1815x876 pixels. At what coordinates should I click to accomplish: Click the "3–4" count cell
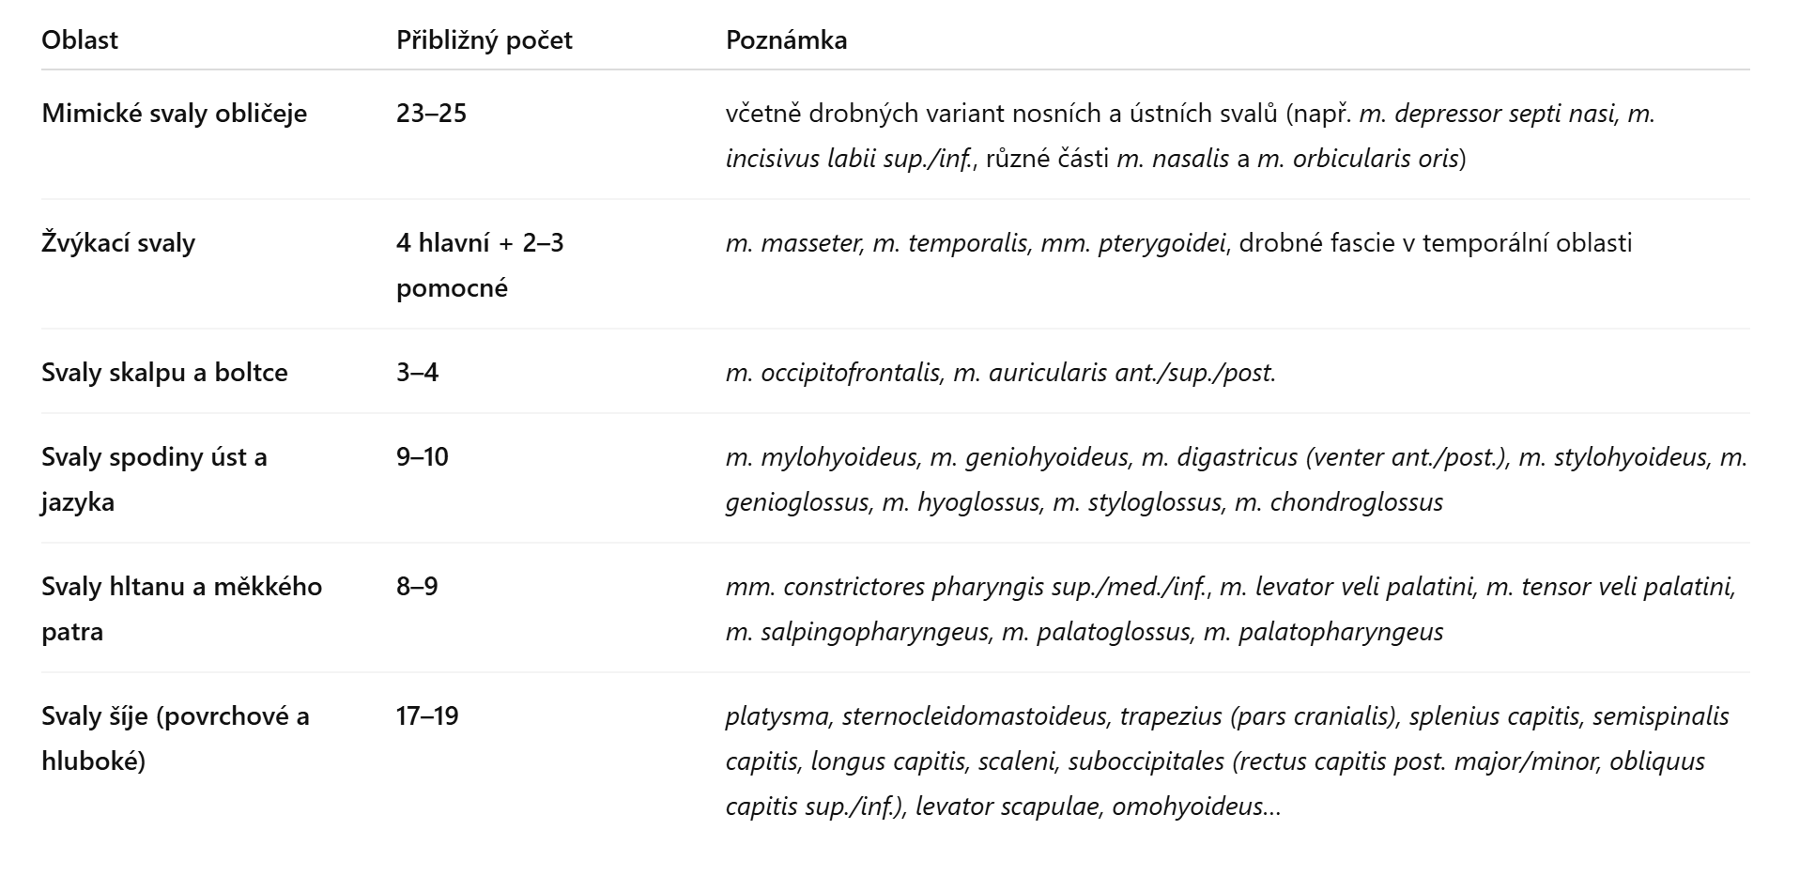click(417, 373)
